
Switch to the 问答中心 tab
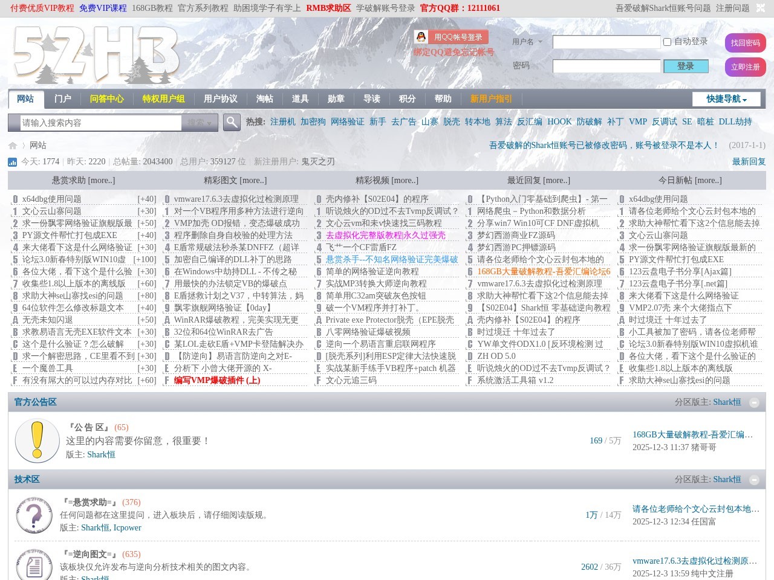pyautogui.click(x=106, y=98)
